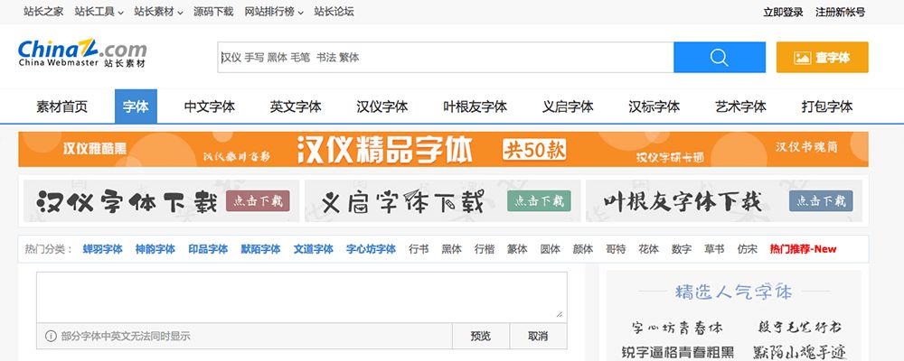
Task: Open 汉标字体 navigation tab
Action: tap(654, 106)
